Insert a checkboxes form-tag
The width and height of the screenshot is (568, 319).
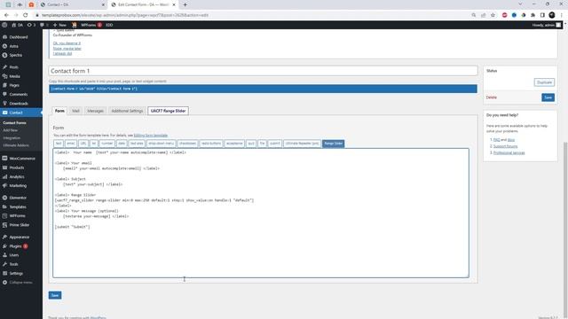coord(187,144)
